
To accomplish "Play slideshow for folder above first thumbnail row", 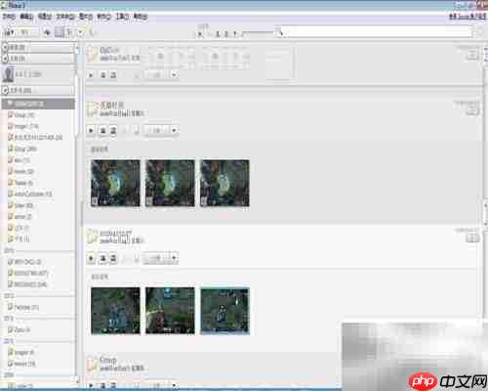I will 91,131.
